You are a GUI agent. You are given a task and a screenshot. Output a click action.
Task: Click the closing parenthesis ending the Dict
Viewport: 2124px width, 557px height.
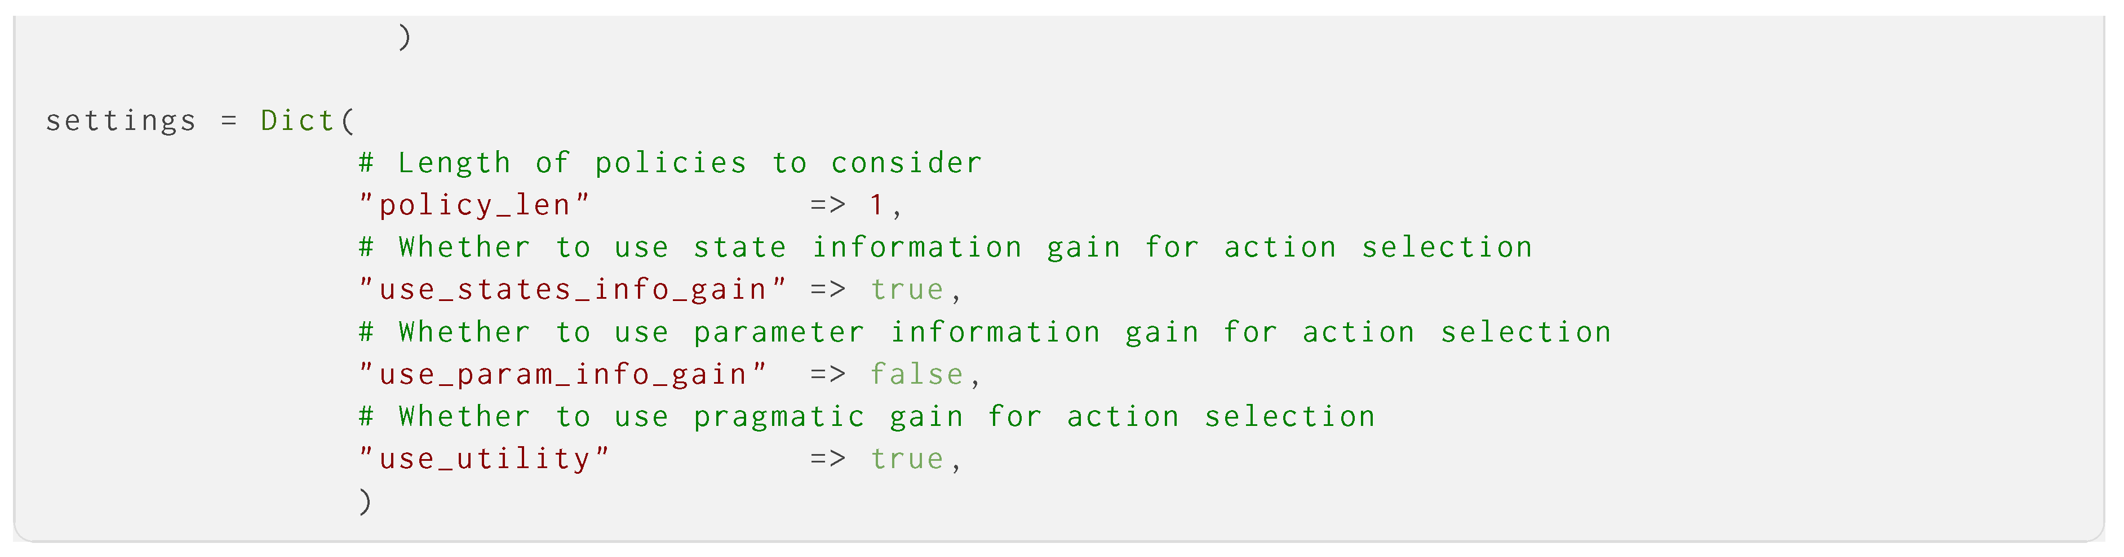pyautogui.click(x=365, y=501)
